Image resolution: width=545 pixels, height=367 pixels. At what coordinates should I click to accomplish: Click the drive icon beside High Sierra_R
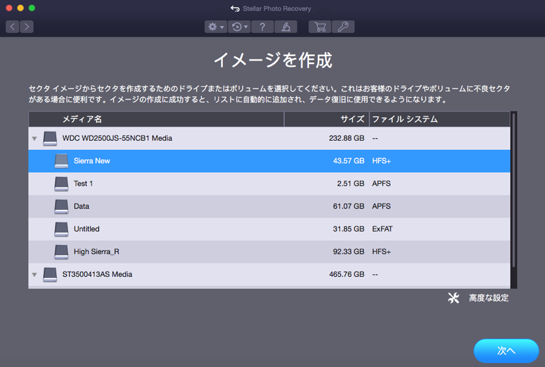point(62,252)
